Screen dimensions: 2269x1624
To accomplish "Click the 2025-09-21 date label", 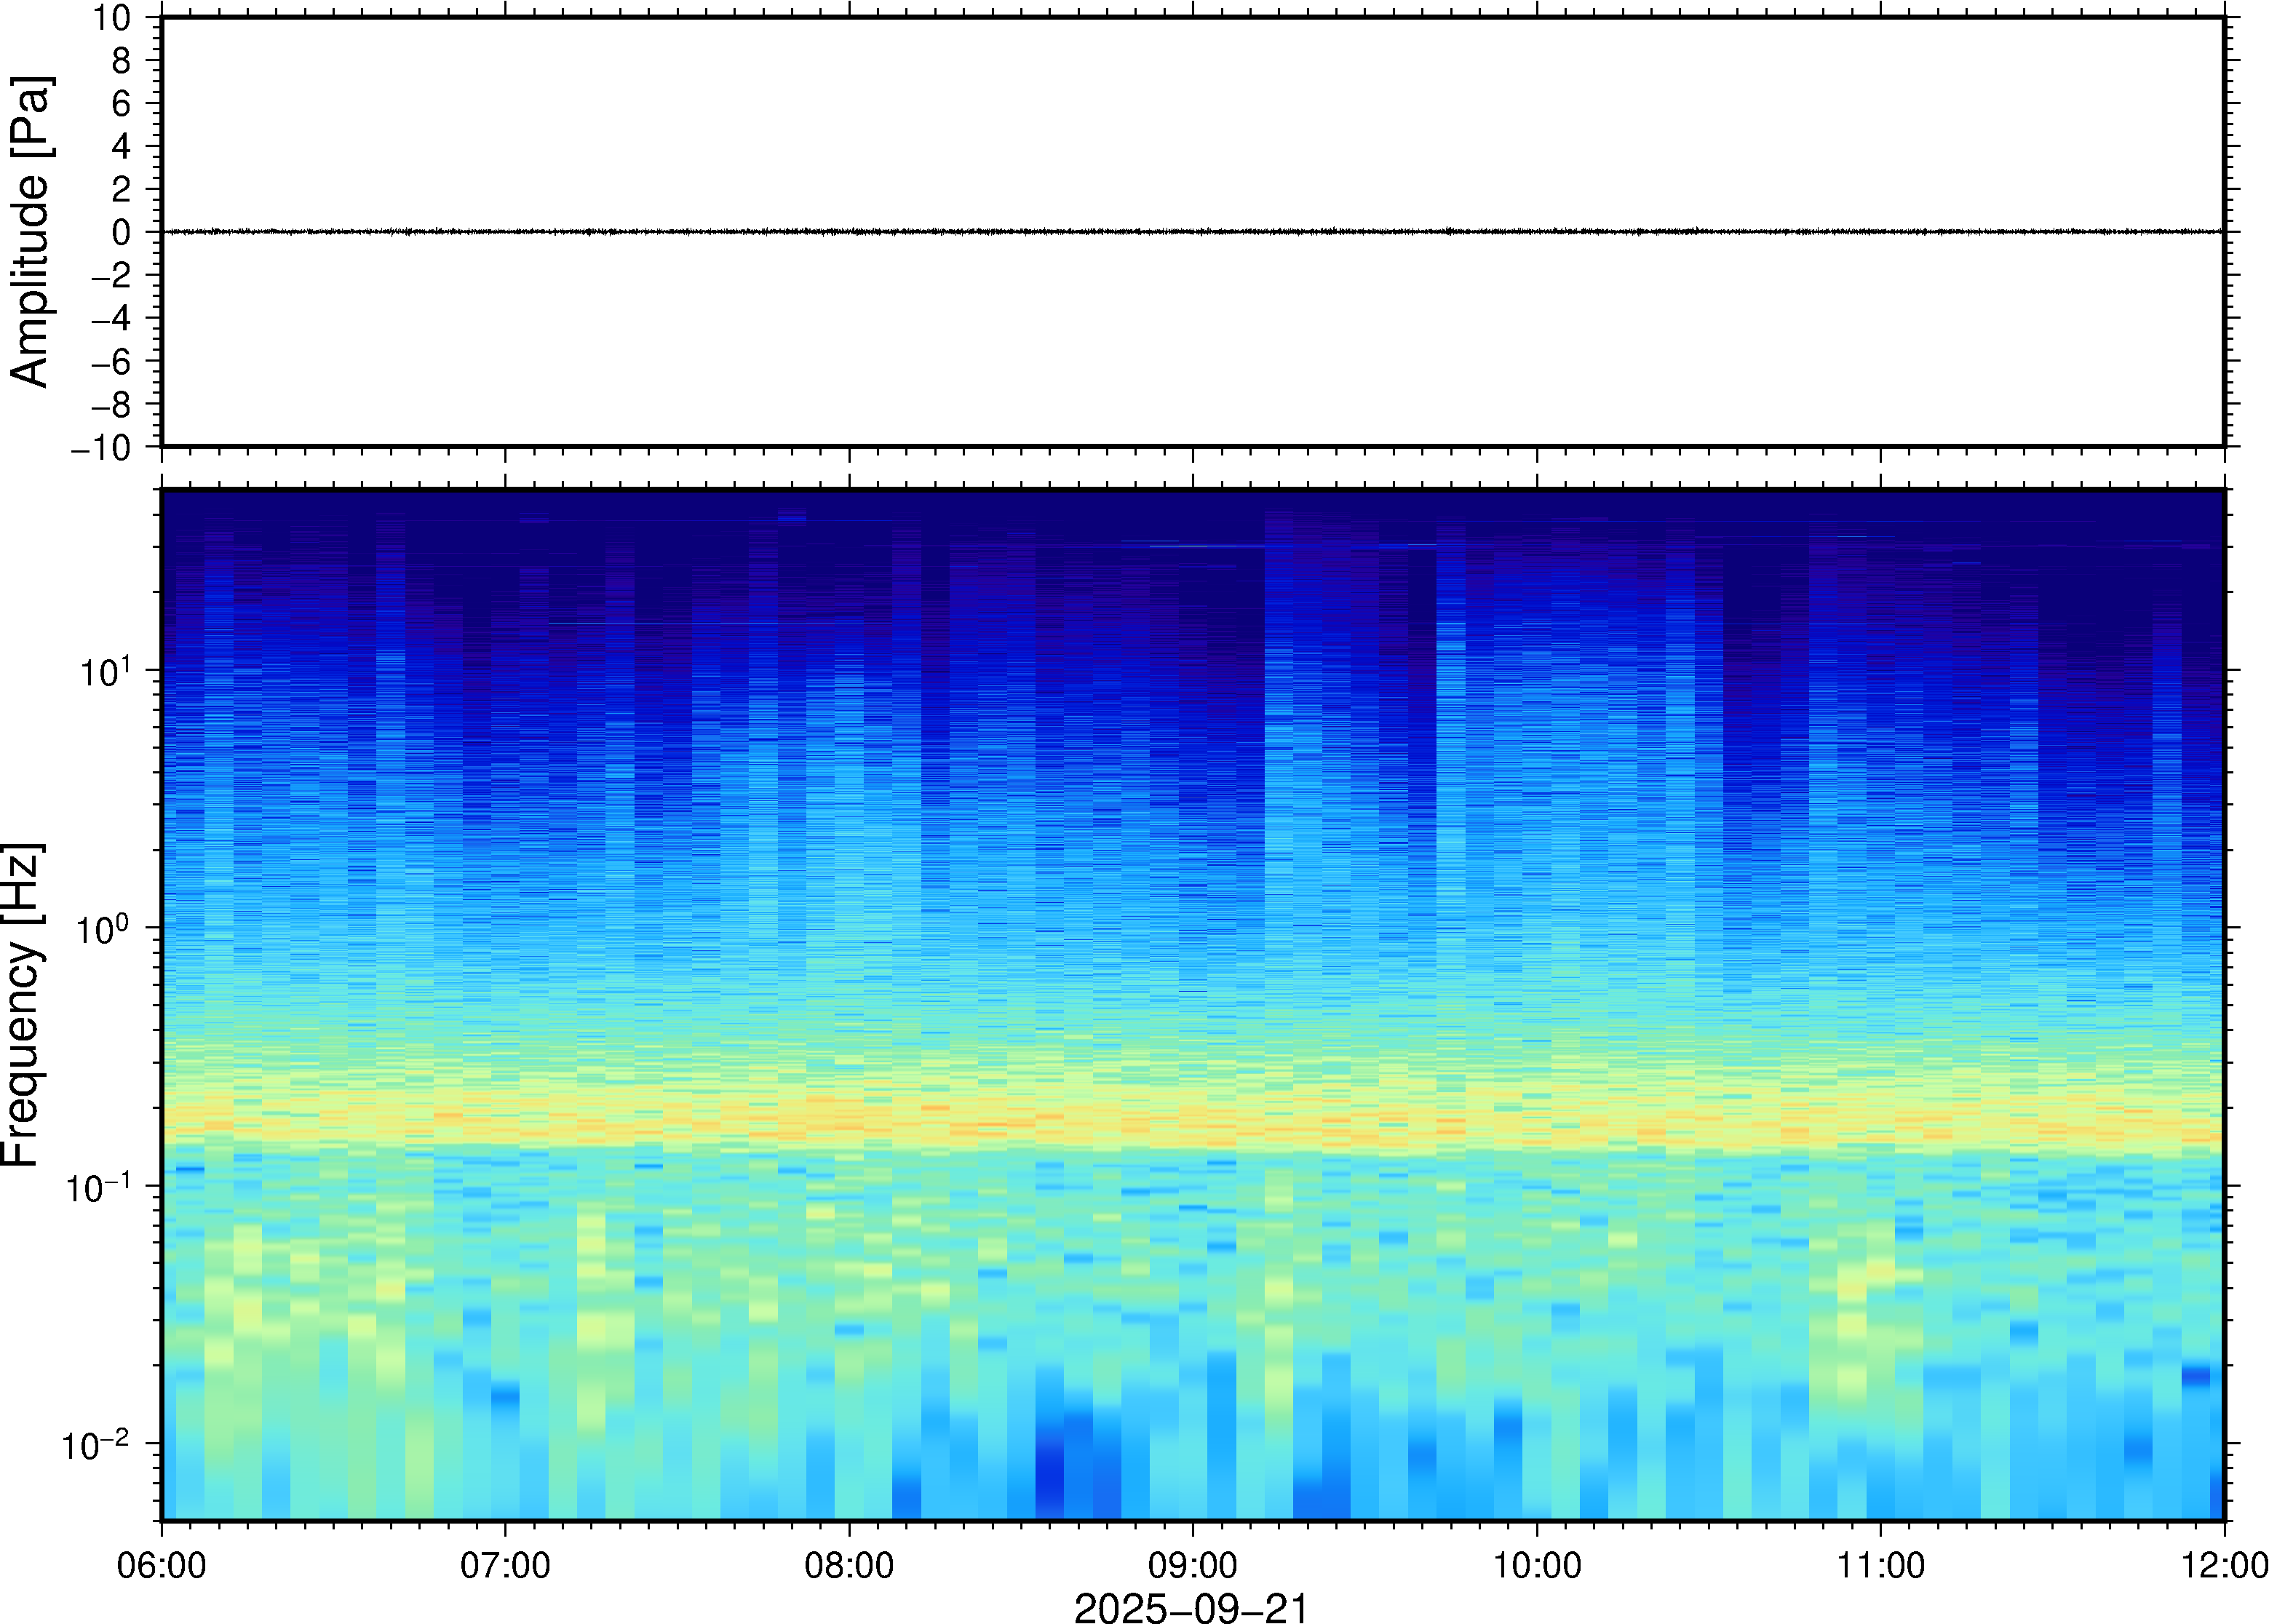I will 1190,1607.
